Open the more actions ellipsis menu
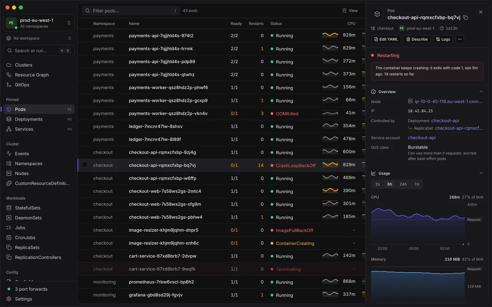The width and height of the screenshot is (492, 307). [x=460, y=39]
